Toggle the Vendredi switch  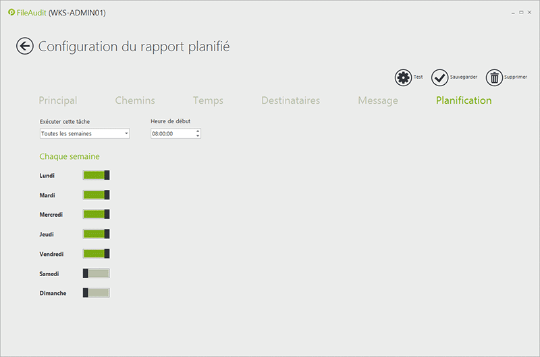pos(96,254)
